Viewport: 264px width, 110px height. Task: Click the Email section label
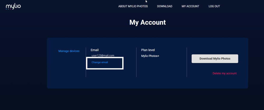[95, 50]
